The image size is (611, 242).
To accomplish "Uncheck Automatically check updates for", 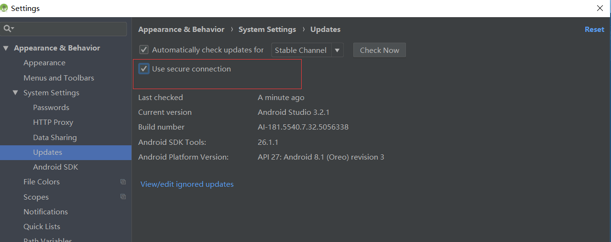I will coord(143,50).
